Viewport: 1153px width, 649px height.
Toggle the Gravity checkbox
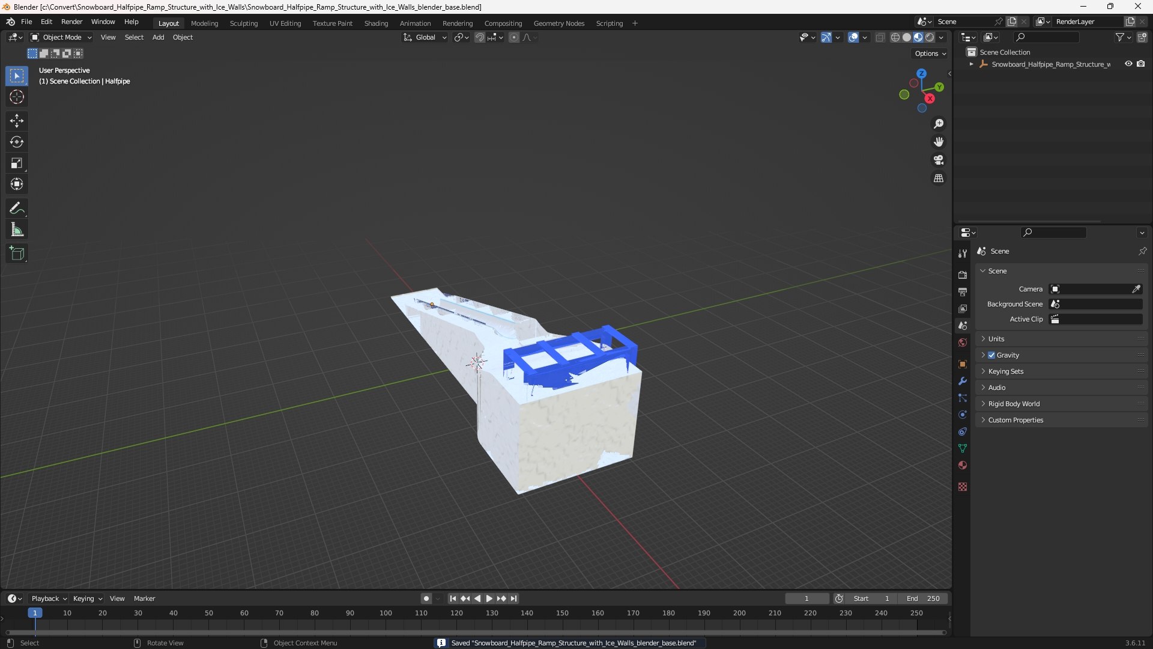click(x=991, y=355)
